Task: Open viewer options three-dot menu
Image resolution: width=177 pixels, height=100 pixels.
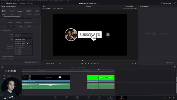Action: point(137,6)
